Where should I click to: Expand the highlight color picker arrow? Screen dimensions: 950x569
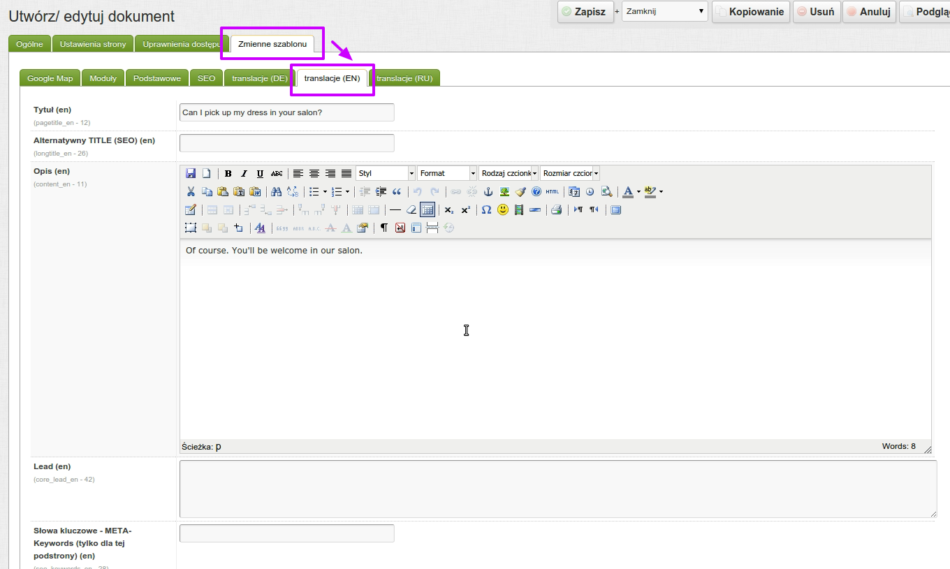tap(661, 191)
